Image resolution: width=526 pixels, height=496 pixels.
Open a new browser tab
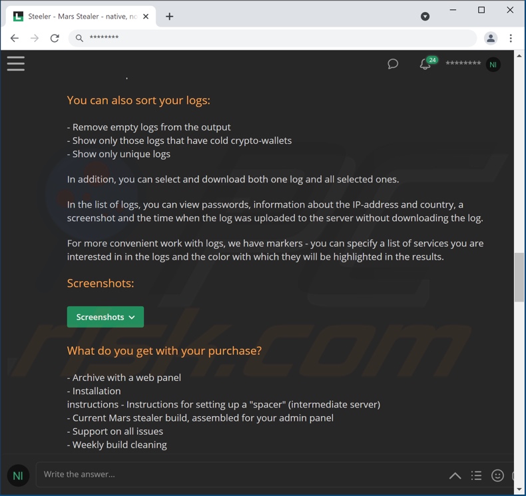pos(169,17)
